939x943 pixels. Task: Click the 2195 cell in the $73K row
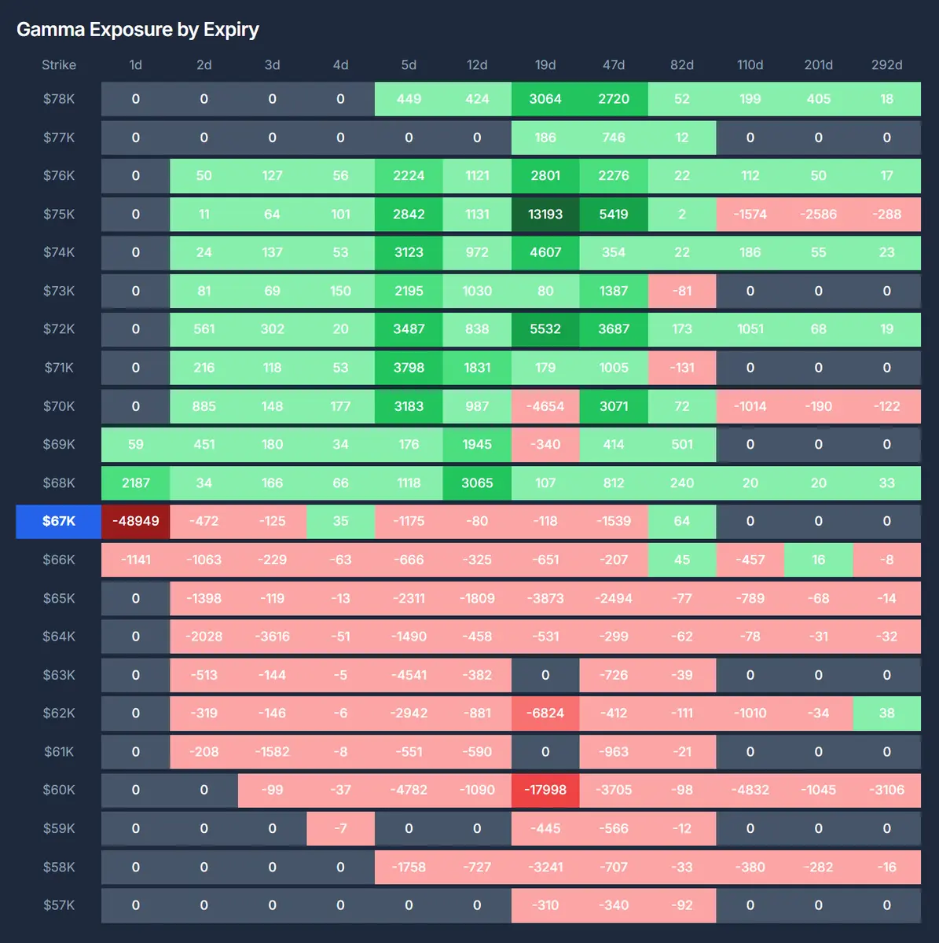pyautogui.click(x=409, y=291)
